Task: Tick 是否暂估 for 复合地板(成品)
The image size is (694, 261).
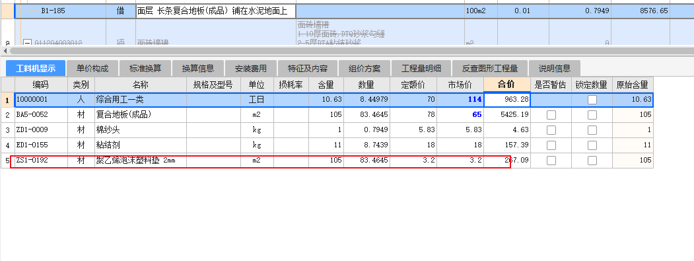Action: [x=551, y=115]
